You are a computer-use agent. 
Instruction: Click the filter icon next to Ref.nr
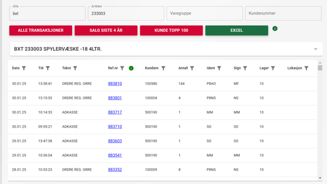point(122,68)
